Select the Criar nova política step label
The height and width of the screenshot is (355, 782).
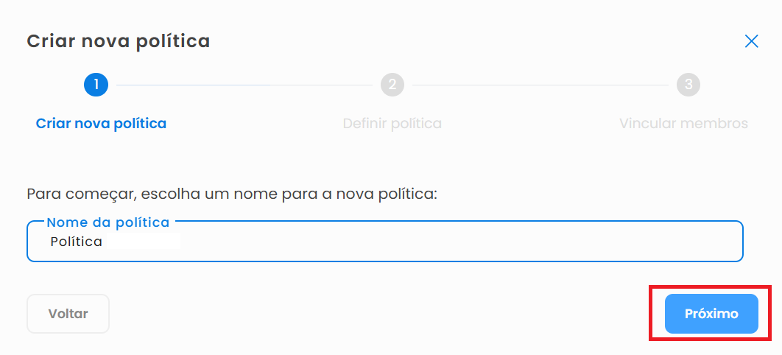(101, 123)
